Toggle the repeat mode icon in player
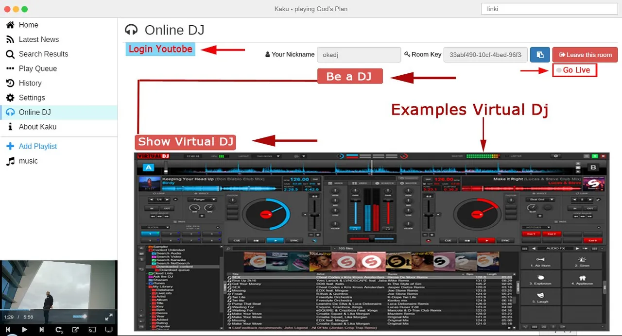622x336 pixels. (x=59, y=330)
